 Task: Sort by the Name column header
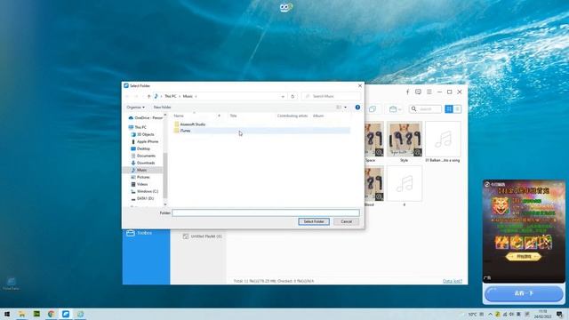click(x=179, y=116)
